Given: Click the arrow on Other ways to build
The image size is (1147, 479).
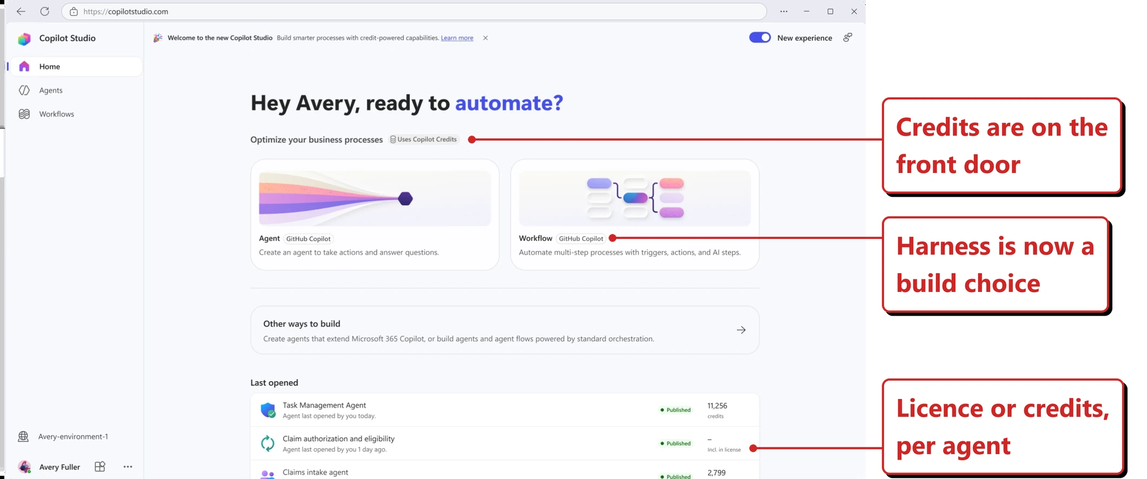Looking at the screenshot, I should tap(741, 330).
